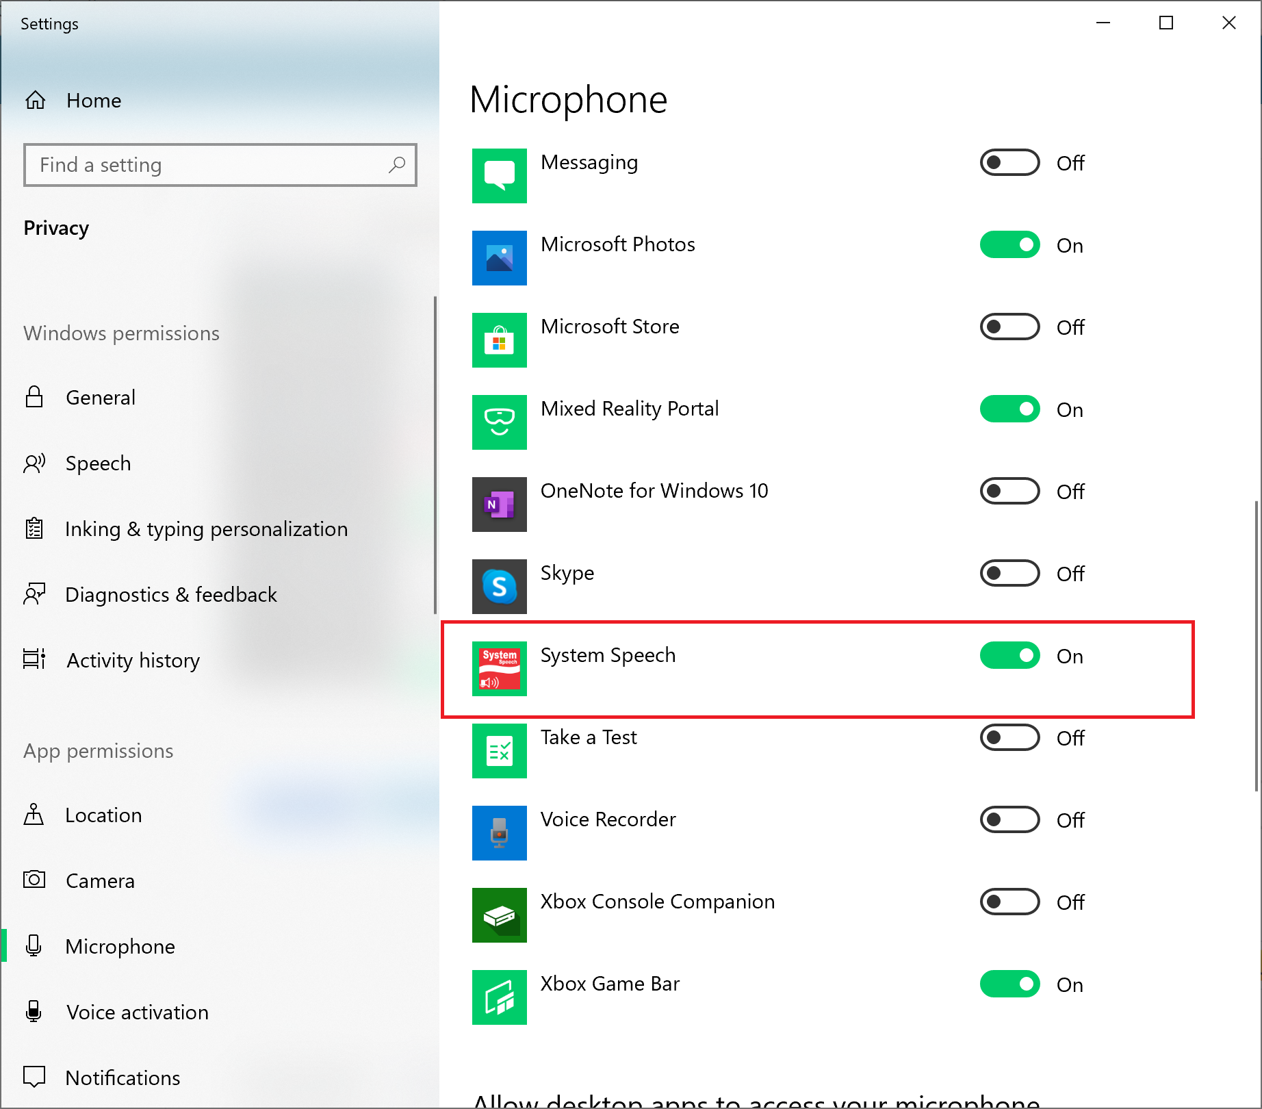Click the Mixed Reality Portal icon
1262x1109 pixels.
(x=500, y=422)
